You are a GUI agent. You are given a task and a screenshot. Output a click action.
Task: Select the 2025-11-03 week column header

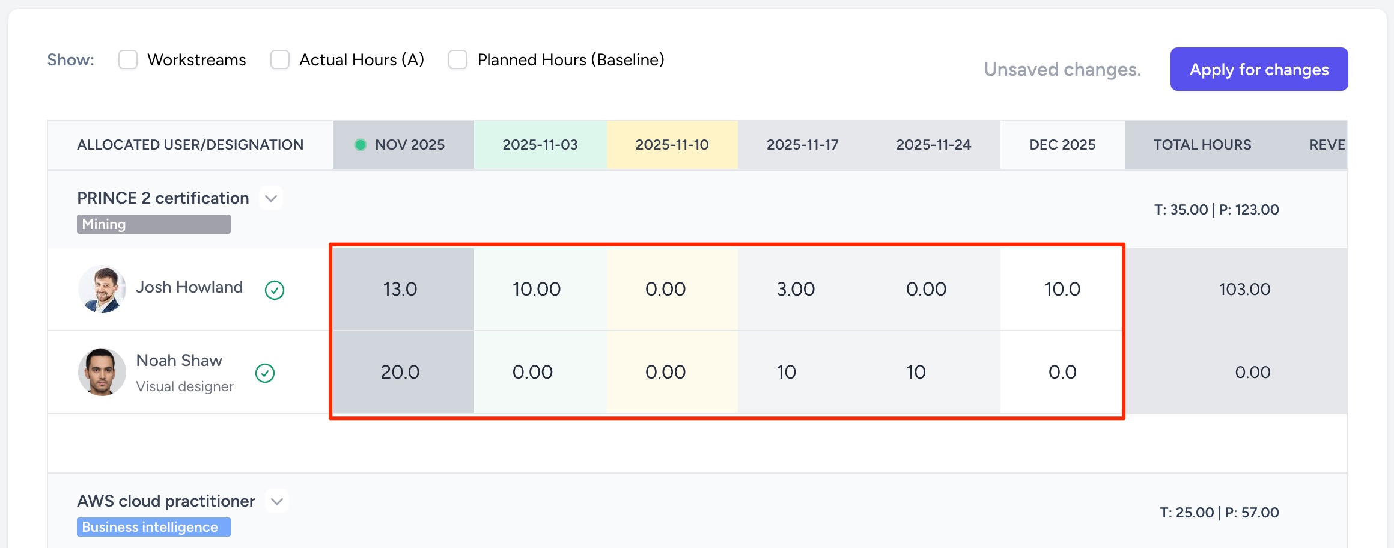(x=540, y=145)
